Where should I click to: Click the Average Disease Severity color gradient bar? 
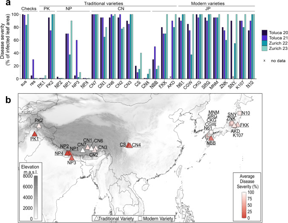[244, 205]
